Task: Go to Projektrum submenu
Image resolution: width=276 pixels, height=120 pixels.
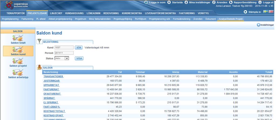Action: (x=80, y=19)
